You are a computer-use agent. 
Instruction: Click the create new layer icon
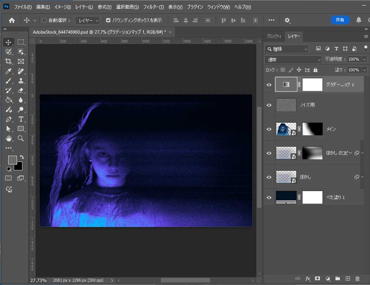point(348,279)
